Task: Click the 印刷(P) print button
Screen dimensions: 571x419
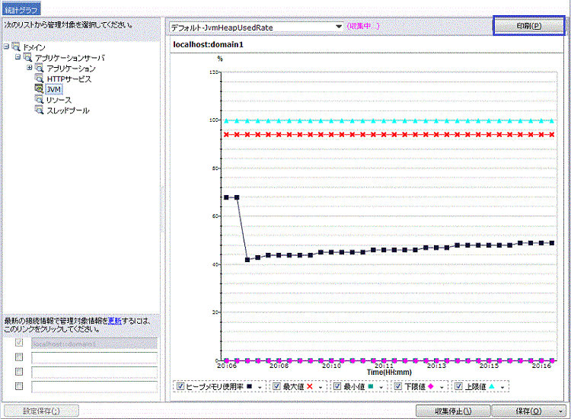Action: (528, 26)
